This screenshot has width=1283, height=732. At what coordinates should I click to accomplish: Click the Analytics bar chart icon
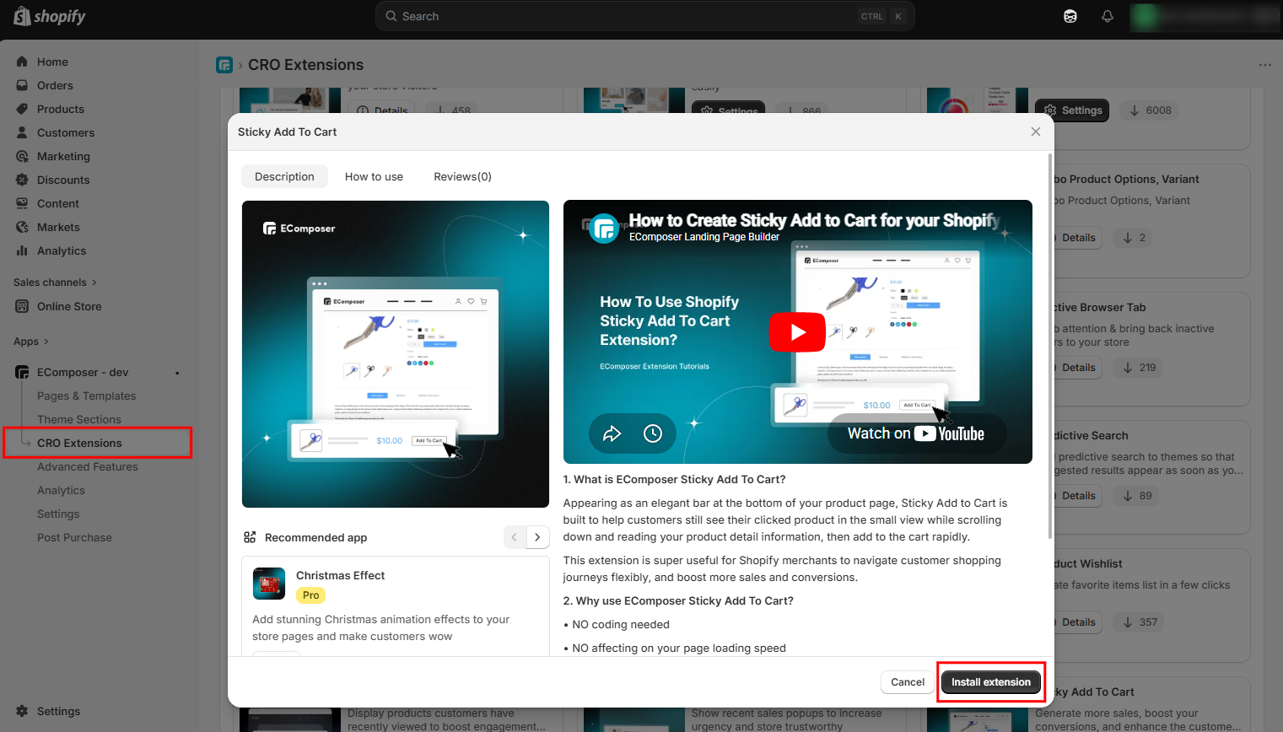(22, 250)
